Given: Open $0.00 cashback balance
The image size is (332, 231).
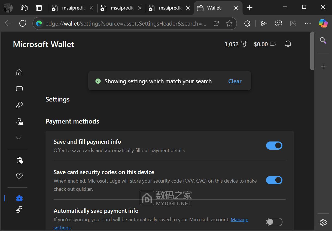Looking at the screenshot, I should pyautogui.click(x=265, y=44).
